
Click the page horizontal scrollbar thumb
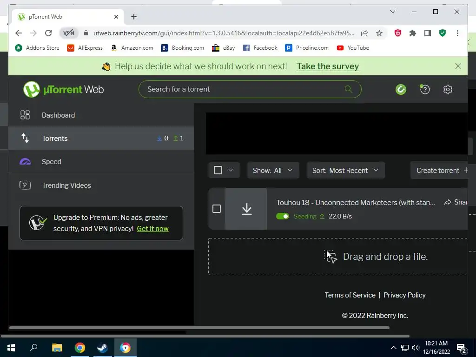tap(199, 328)
